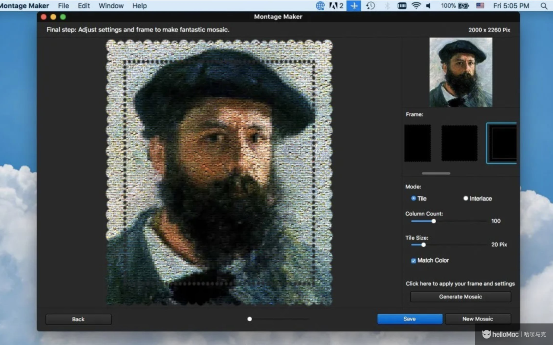Select the Tile mode radio button

[x=413, y=198]
